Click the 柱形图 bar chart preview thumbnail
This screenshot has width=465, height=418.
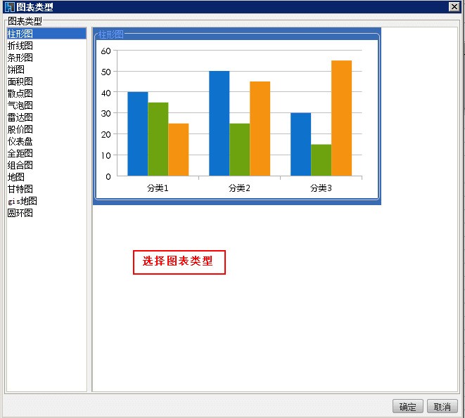[237, 117]
